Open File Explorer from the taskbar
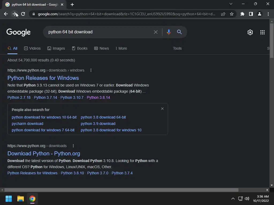The width and height of the screenshot is (274, 205). click(20, 199)
